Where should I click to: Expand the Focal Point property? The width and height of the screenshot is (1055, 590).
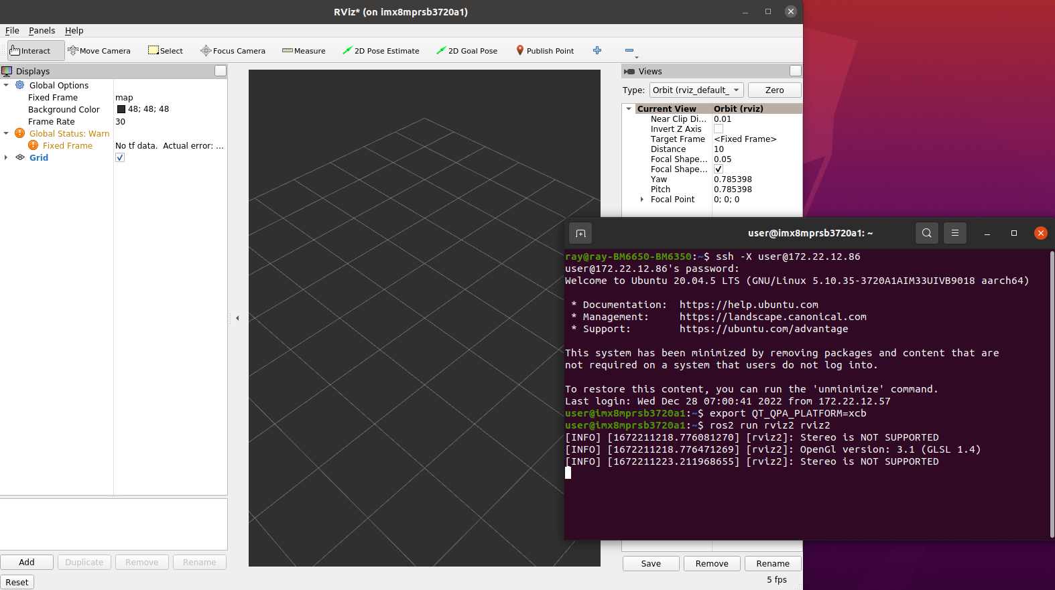click(x=641, y=200)
